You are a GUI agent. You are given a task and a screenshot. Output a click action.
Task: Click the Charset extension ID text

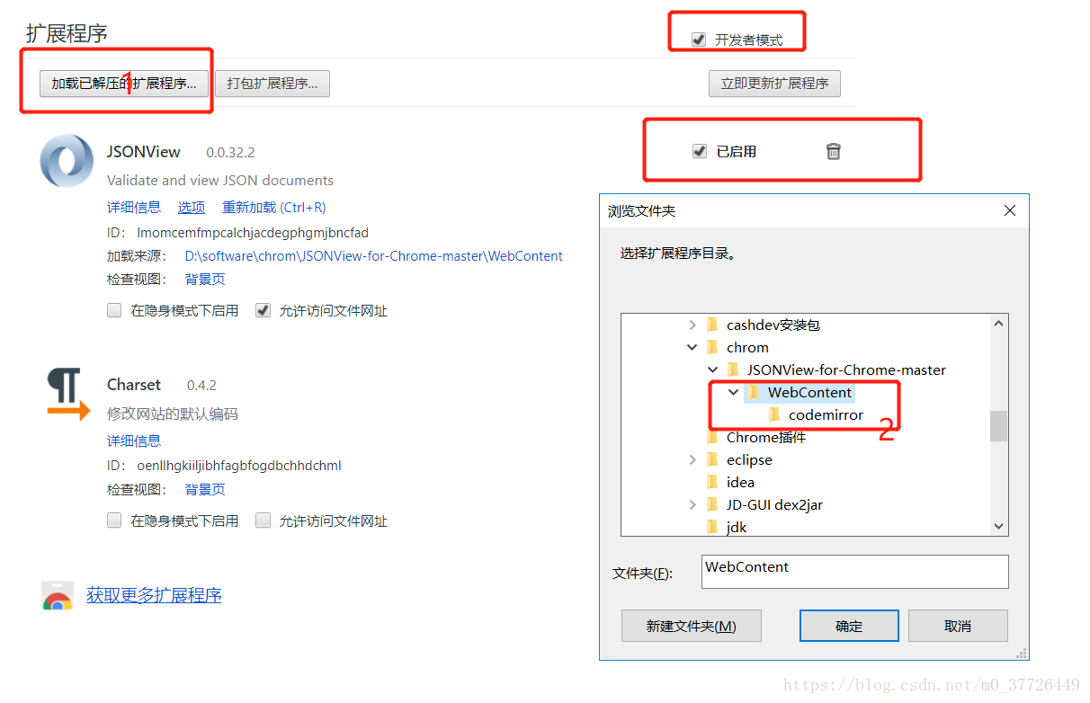pyautogui.click(x=239, y=466)
